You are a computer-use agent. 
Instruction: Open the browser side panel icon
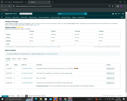118,6
